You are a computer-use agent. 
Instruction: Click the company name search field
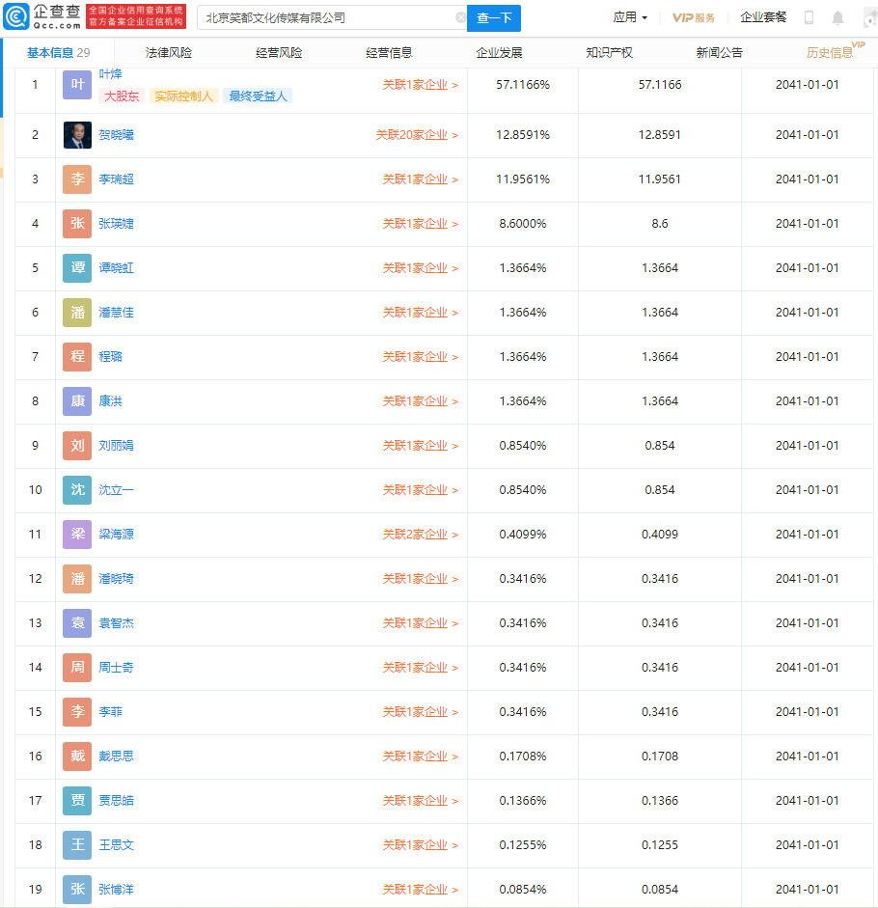[331, 18]
